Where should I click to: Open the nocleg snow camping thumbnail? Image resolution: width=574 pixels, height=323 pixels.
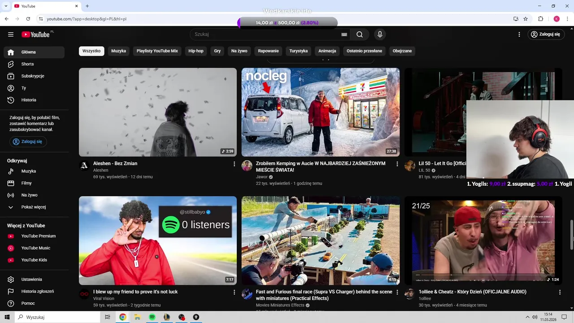click(321, 112)
